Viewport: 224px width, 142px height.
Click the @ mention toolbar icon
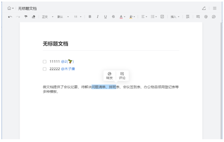pos(206,17)
